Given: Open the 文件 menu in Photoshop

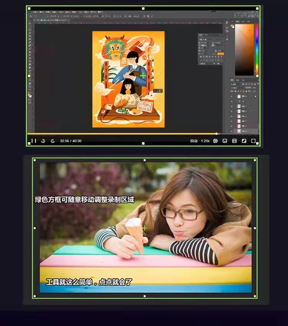Looking at the screenshot, I should (x=35, y=12).
